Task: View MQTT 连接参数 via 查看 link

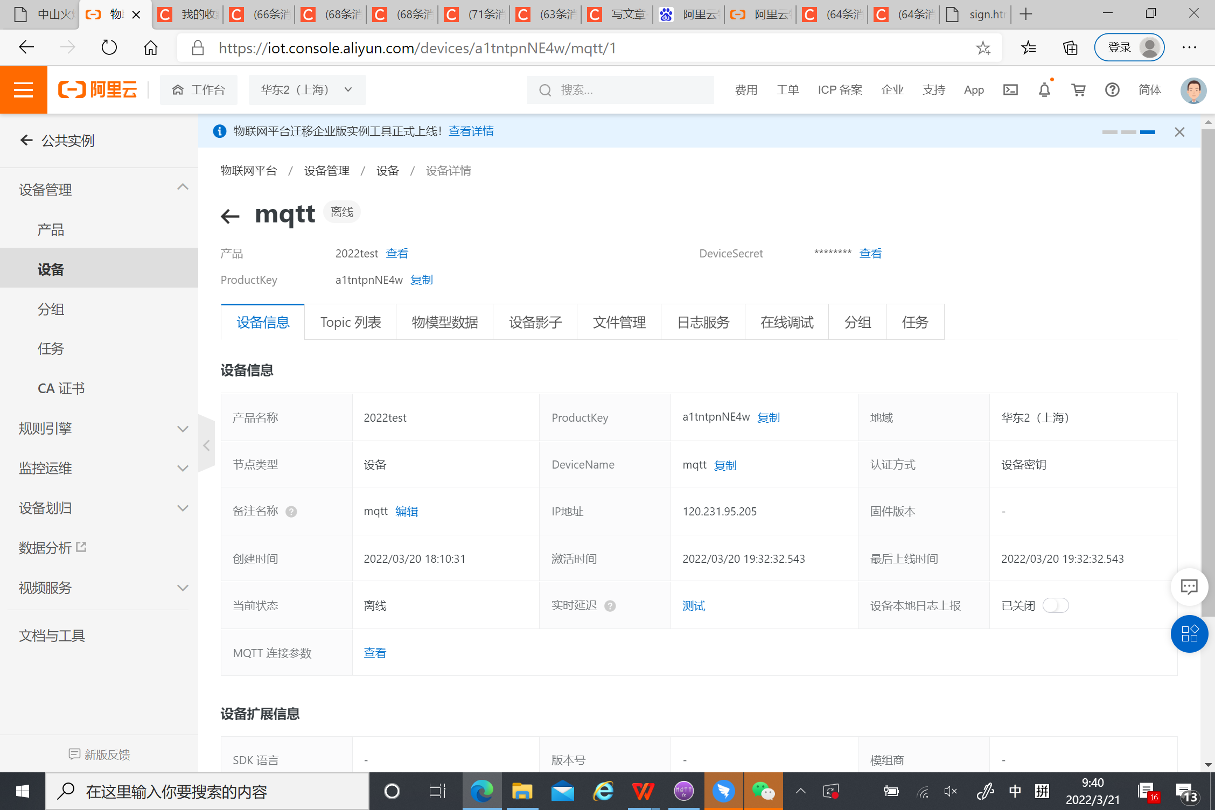Action: click(375, 653)
